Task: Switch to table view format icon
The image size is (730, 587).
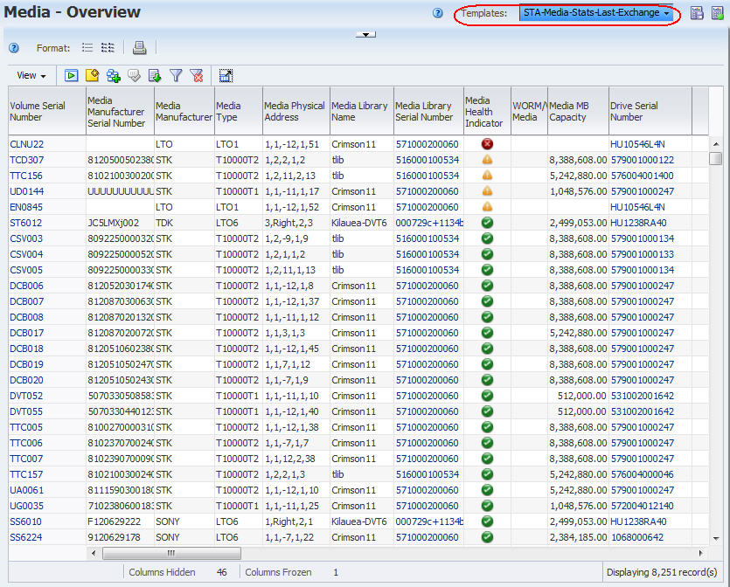Action: 108,47
